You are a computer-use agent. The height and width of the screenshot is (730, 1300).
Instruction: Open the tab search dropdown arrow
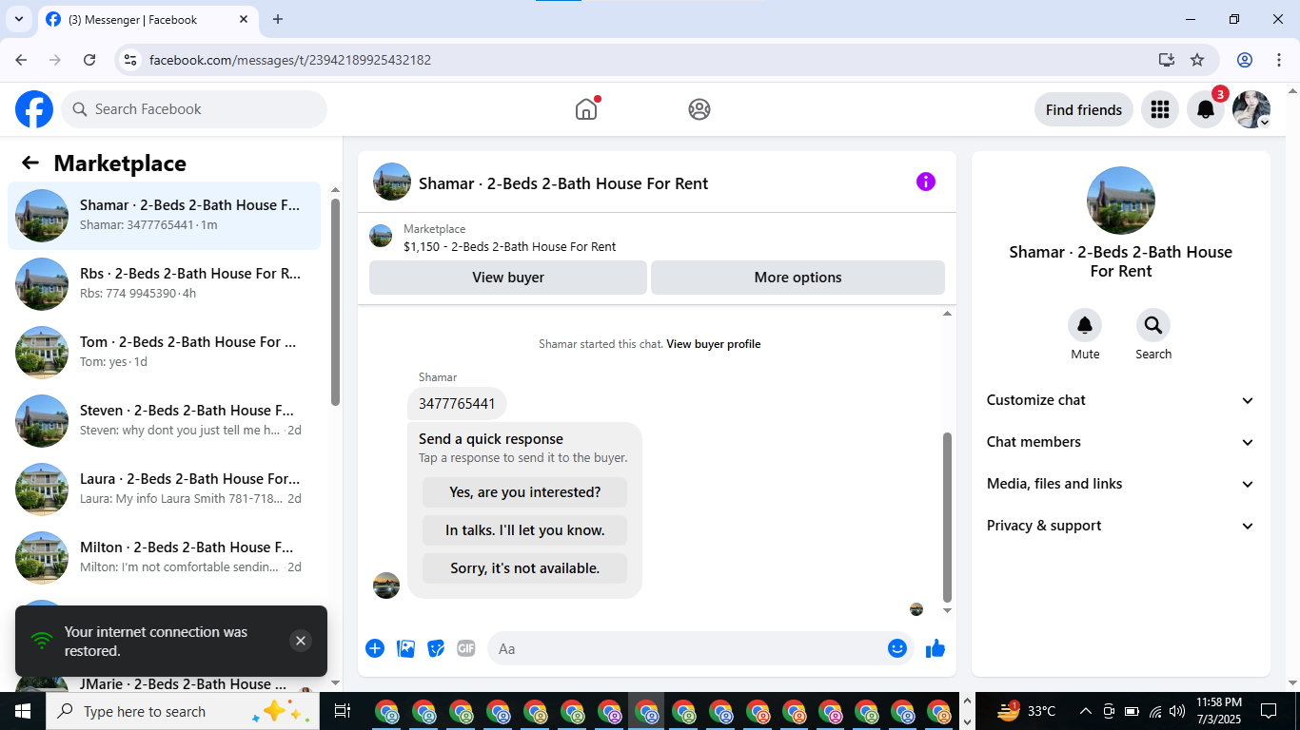click(x=18, y=19)
